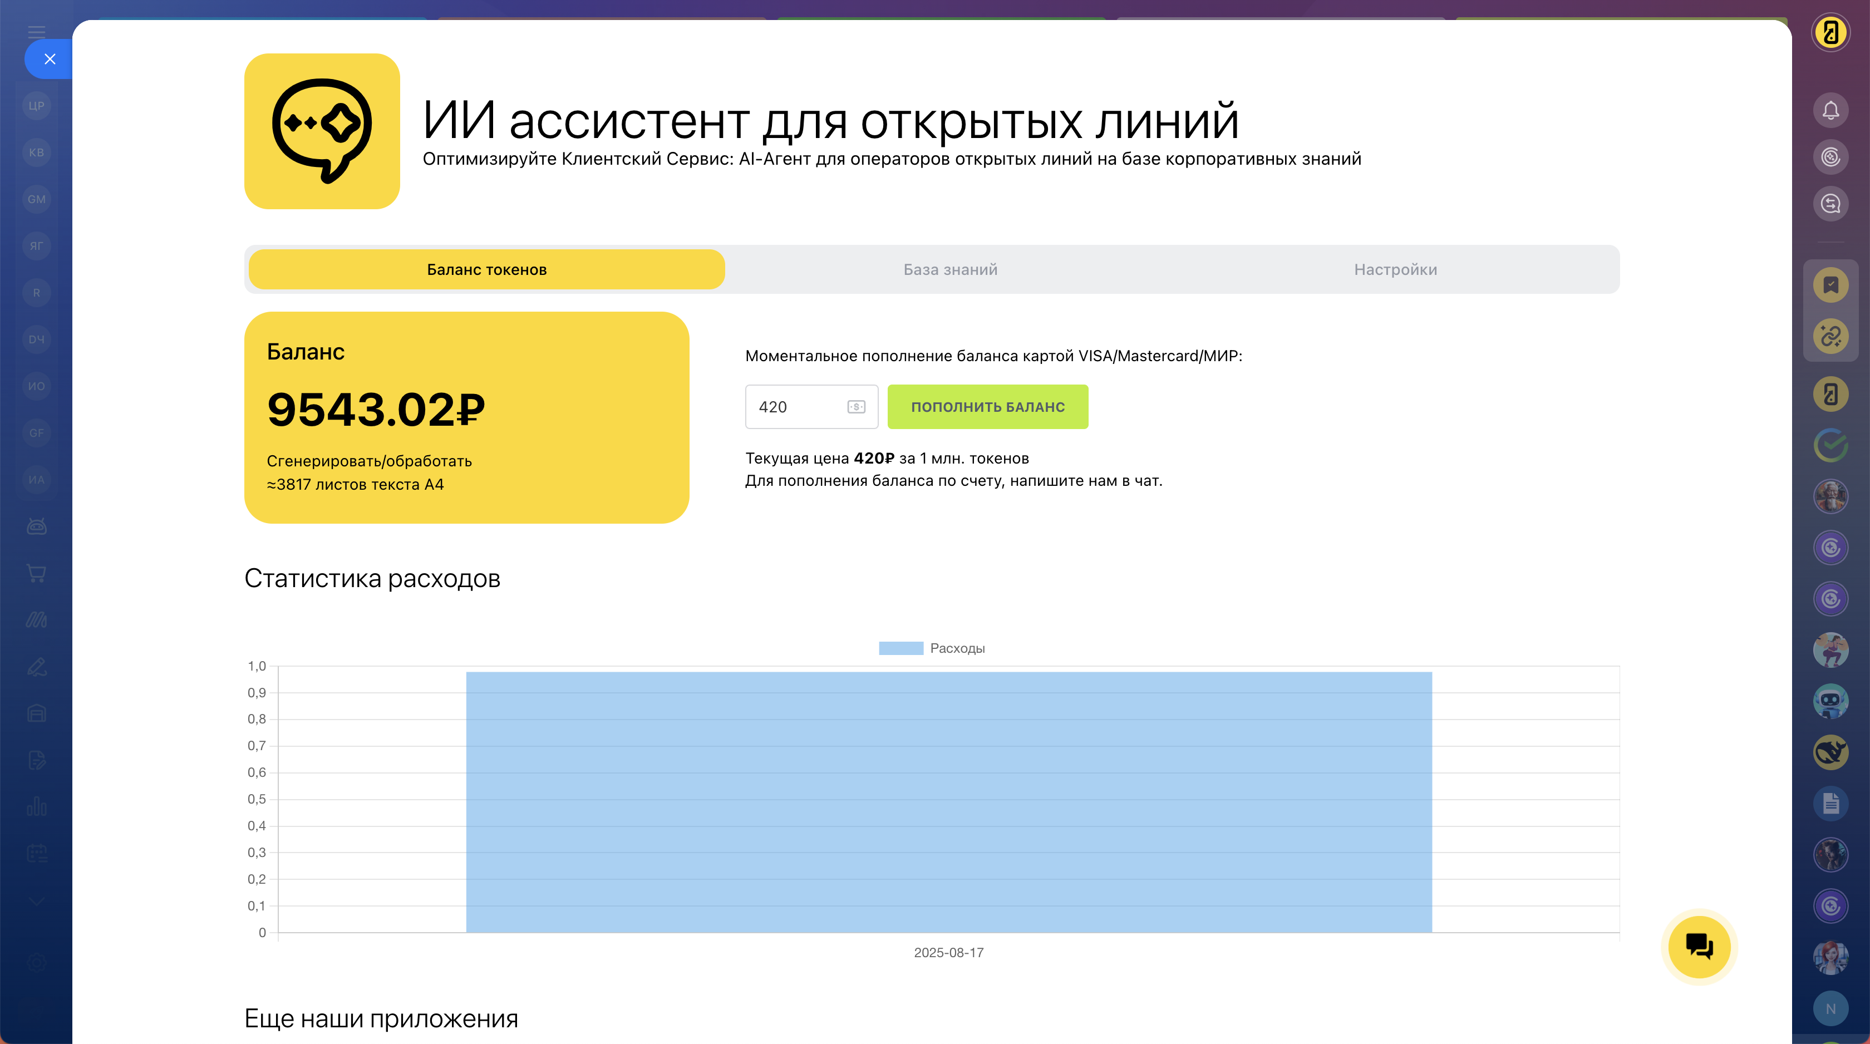Open the blue document icon in sidebar

[x=1830, y=803]
